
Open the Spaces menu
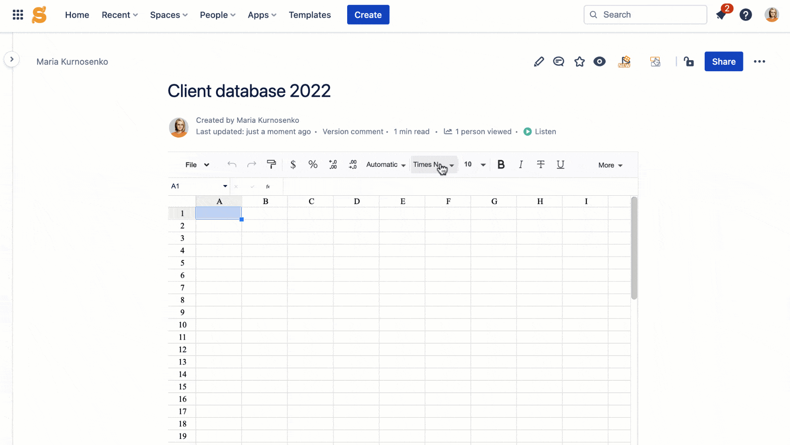point(169,15)
